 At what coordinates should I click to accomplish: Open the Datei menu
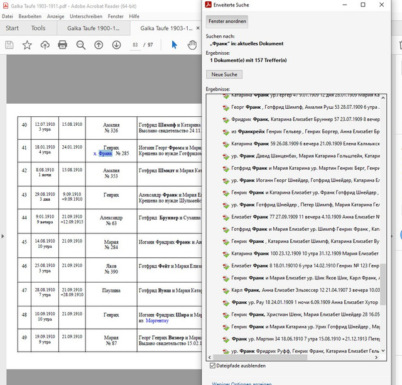[x=8, y=16]
